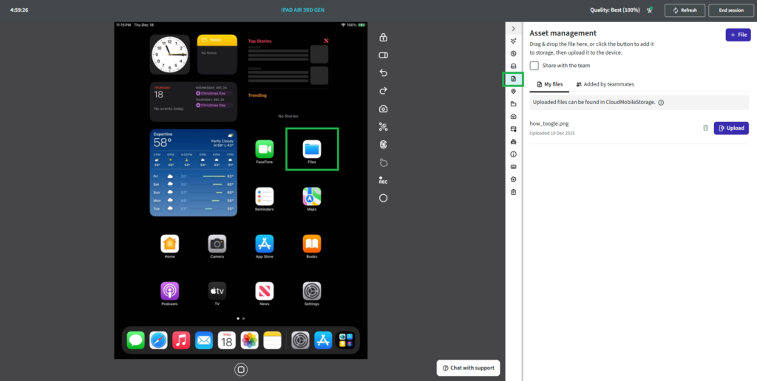Launch FaceTime on the iPad

point(265,148)
